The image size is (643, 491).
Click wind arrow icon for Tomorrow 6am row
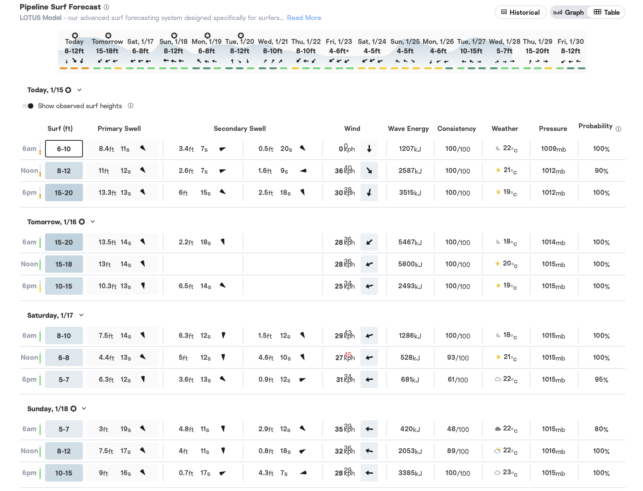(369, 242)
